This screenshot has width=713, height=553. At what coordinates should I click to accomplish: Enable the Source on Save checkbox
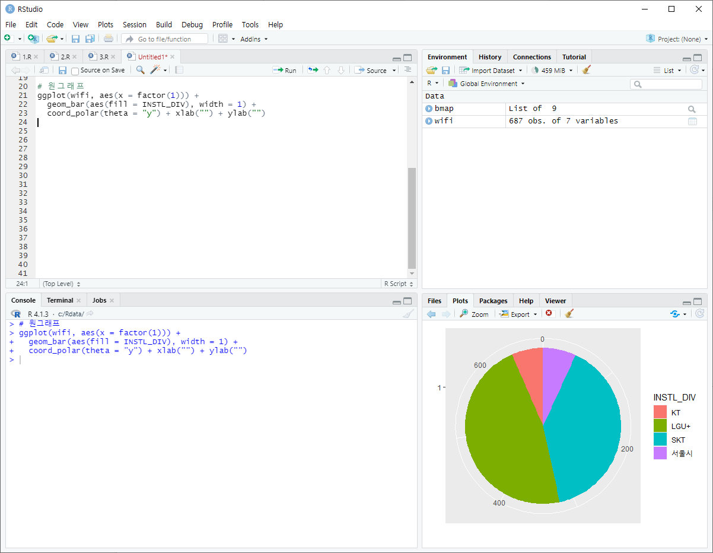75,71
